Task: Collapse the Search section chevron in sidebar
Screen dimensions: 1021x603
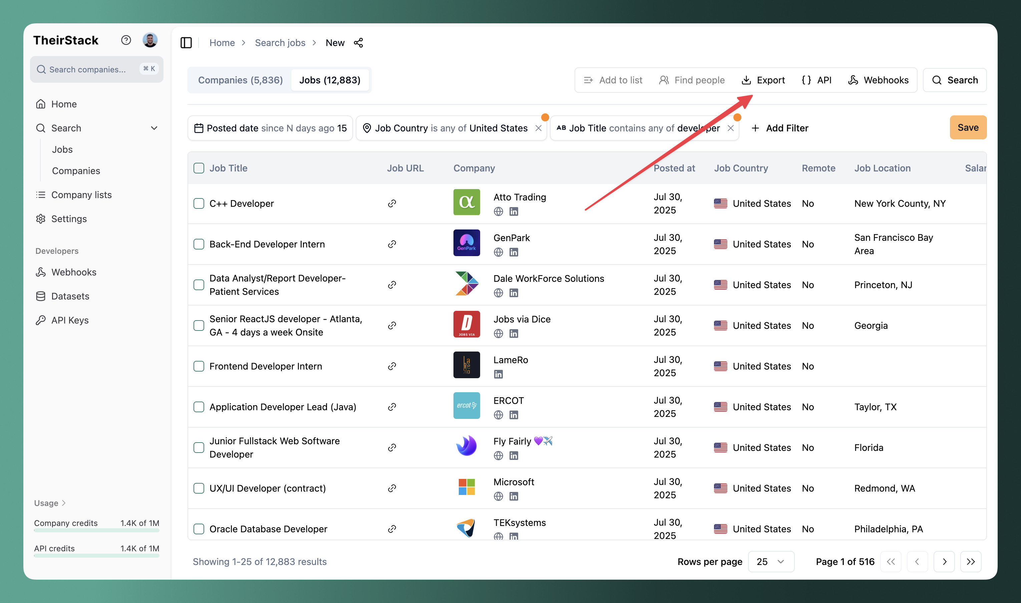Action: coord(154,128)
